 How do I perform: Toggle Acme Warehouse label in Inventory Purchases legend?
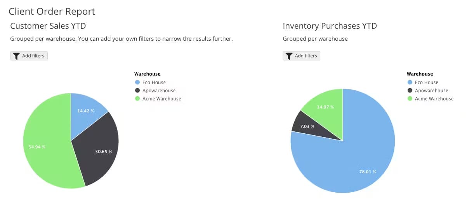(434, 99)
